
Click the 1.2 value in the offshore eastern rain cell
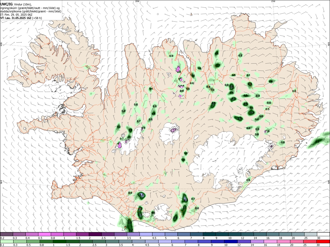coord(317,142)
